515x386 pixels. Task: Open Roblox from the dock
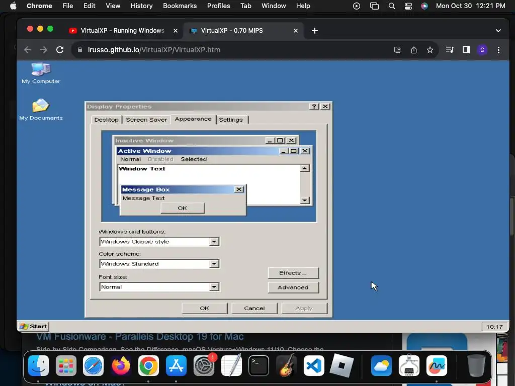(x=341, y=365)
